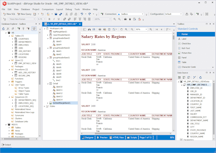Click the New Query toolbar button
This screenshot has width=216, height=153.
click(x=24, y=14)
